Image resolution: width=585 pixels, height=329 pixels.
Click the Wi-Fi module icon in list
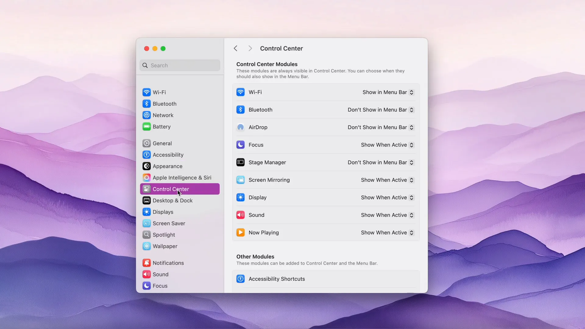tap(240, 92)
